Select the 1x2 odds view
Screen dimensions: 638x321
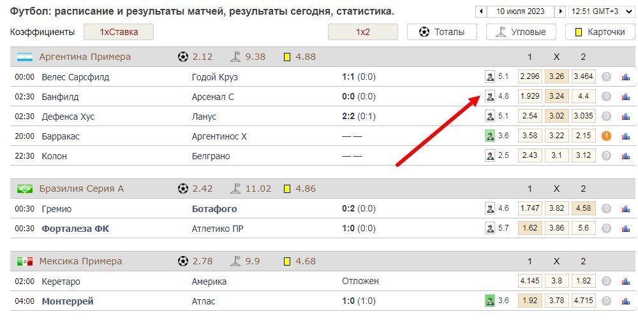click(x=362, y=32)
